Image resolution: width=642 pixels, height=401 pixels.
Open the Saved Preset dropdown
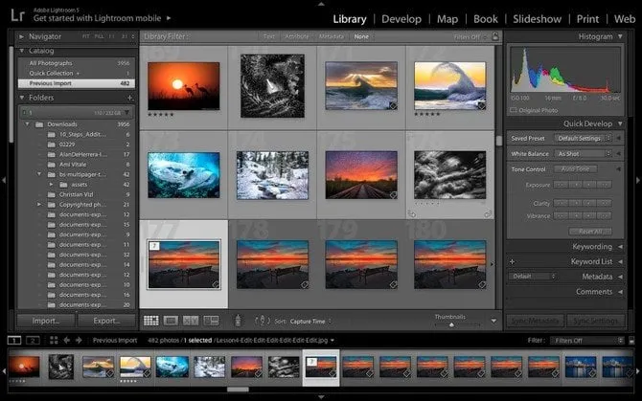click(584, 138)
